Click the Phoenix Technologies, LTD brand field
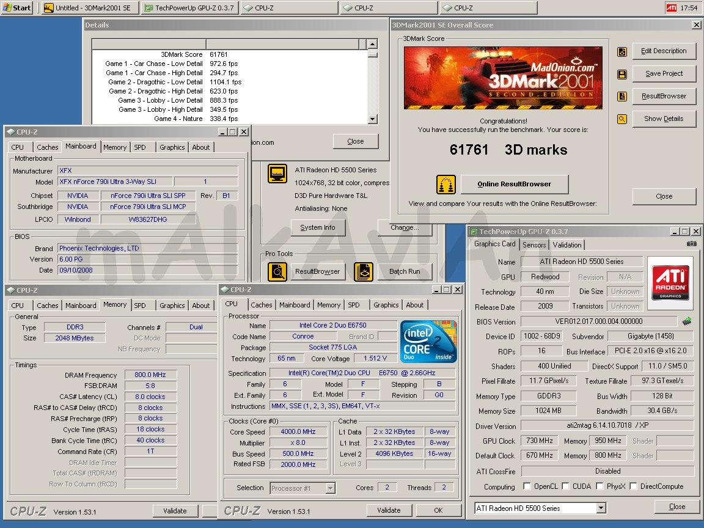The image size is (704, 528). (148, 248)
